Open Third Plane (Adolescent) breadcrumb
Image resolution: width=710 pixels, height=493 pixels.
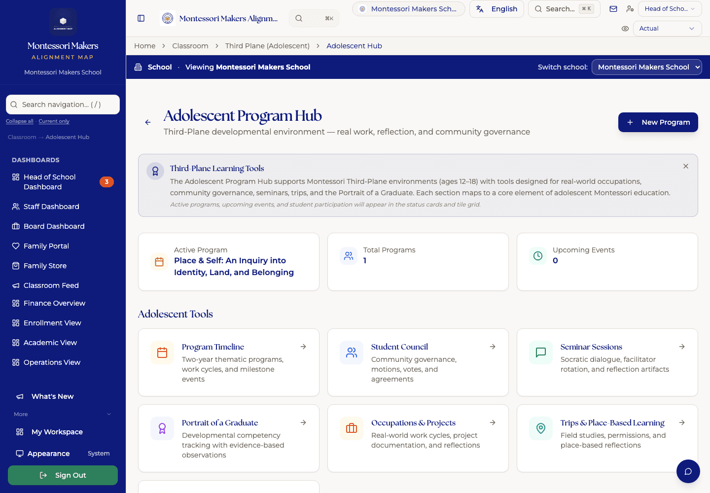267,46
